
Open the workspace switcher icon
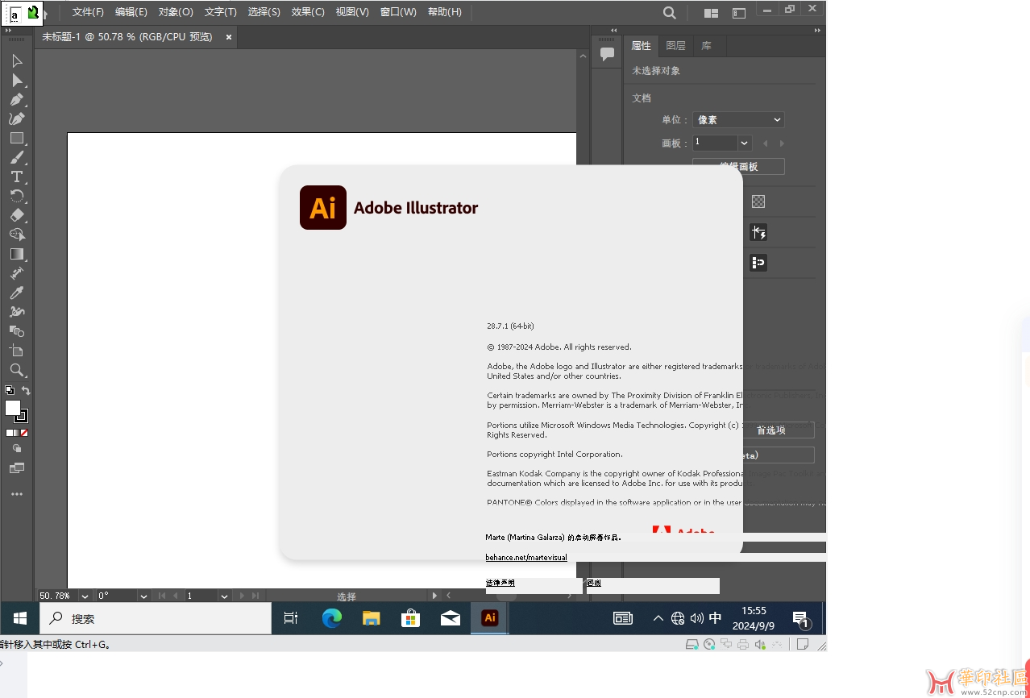(739, 13)
